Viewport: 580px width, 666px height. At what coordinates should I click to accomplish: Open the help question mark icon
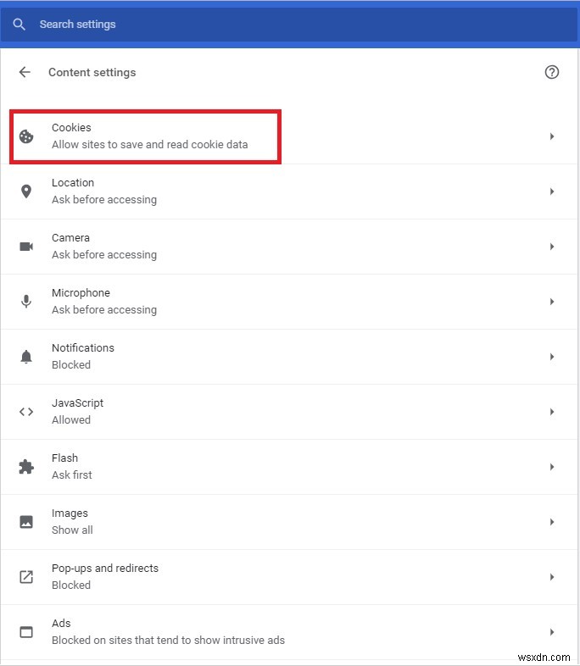[551, 72]
